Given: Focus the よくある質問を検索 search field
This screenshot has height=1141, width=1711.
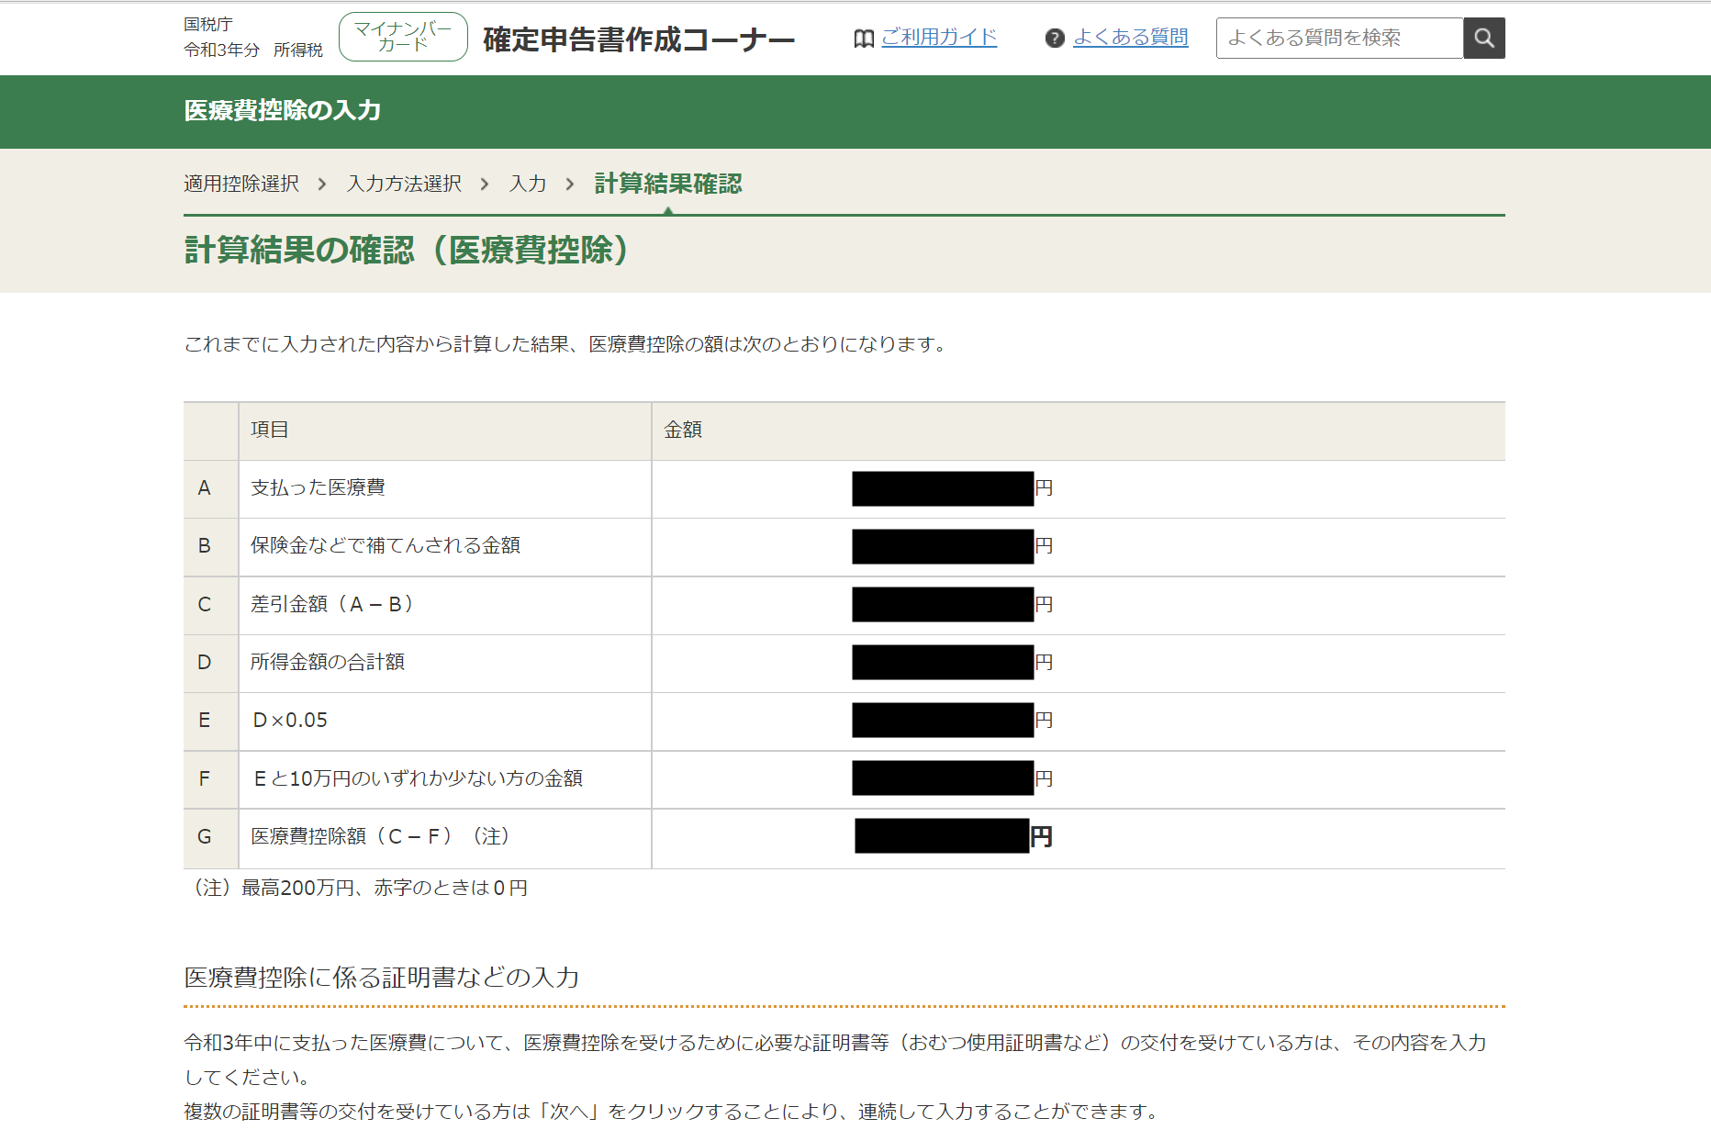Looking at the screenshot, I should (x=1339, y=38).
